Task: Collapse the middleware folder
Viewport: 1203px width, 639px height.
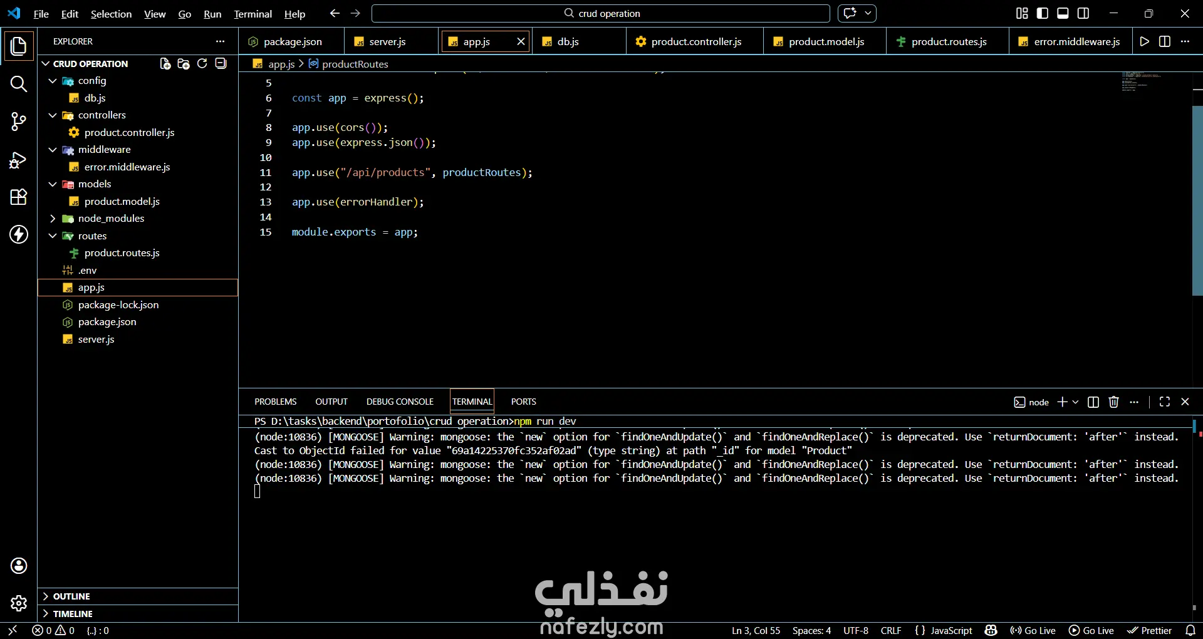Action: 53,150
